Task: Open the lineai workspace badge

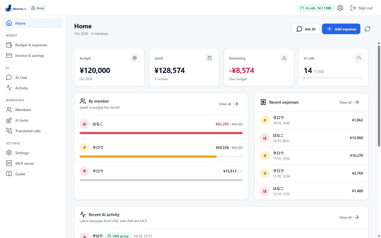Action: coord(38,8)
